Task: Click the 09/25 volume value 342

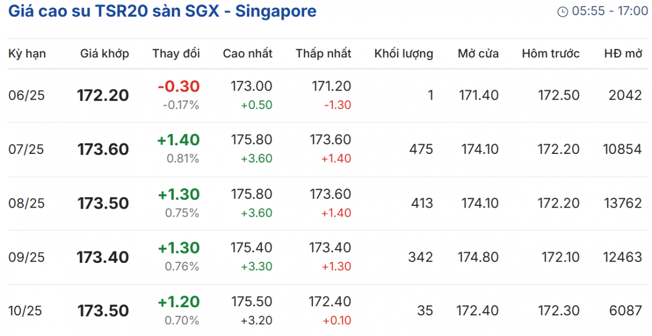Action: coord(421,257)
